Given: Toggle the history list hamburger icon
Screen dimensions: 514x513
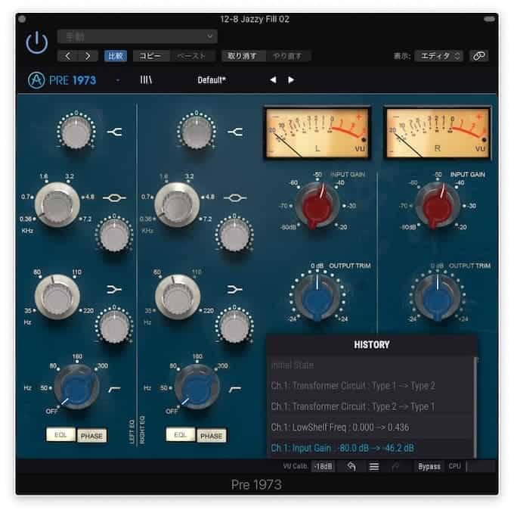Looking at the screenshot, I should 374,466.
